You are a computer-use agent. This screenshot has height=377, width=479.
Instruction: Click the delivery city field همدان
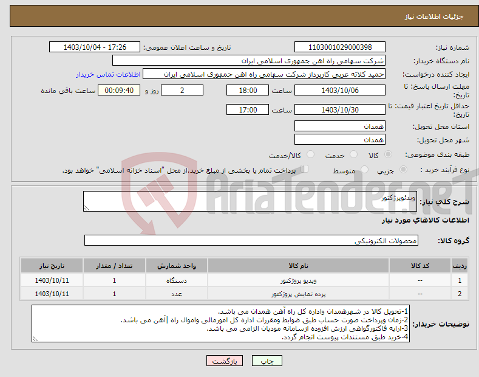pos(340,139)
